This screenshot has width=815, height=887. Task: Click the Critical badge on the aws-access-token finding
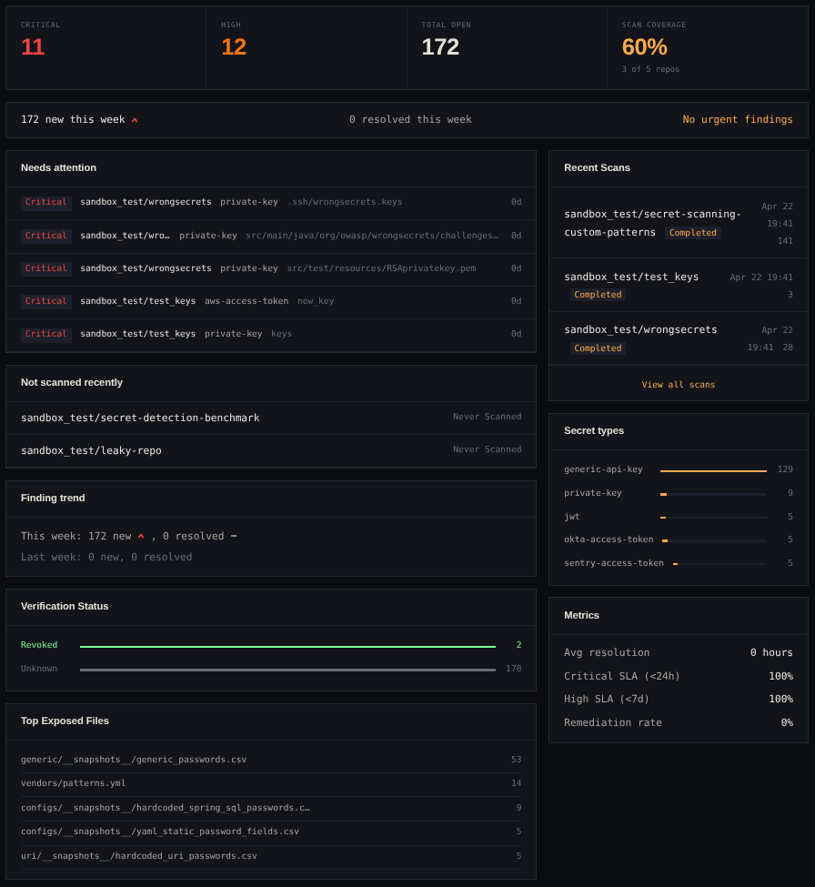(46, 300)
